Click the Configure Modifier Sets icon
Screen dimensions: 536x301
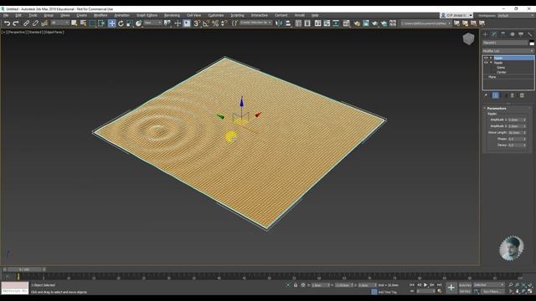tap(522, 95)
